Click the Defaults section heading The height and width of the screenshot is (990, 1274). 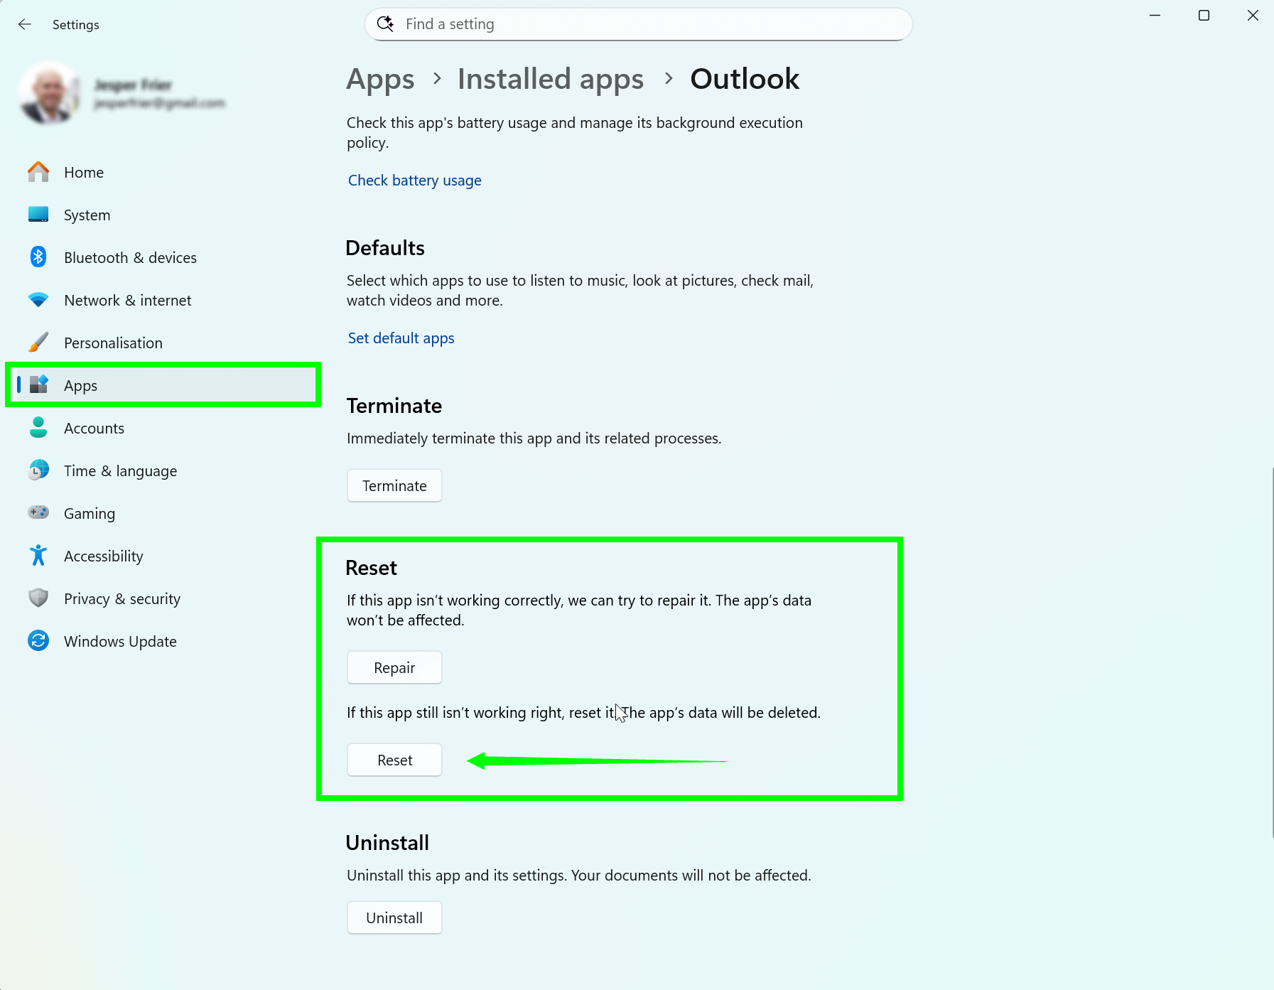click(385, 248)
